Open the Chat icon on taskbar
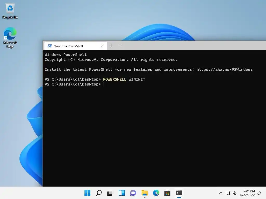 pos(133,193)
